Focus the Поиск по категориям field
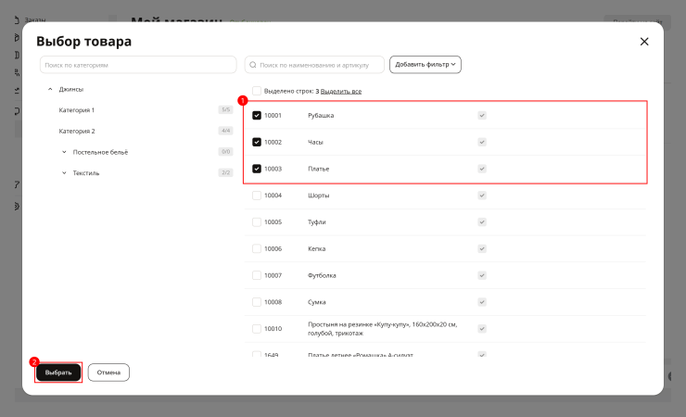The height and width of the screenshot is (417, 686). tap(138, 65)
